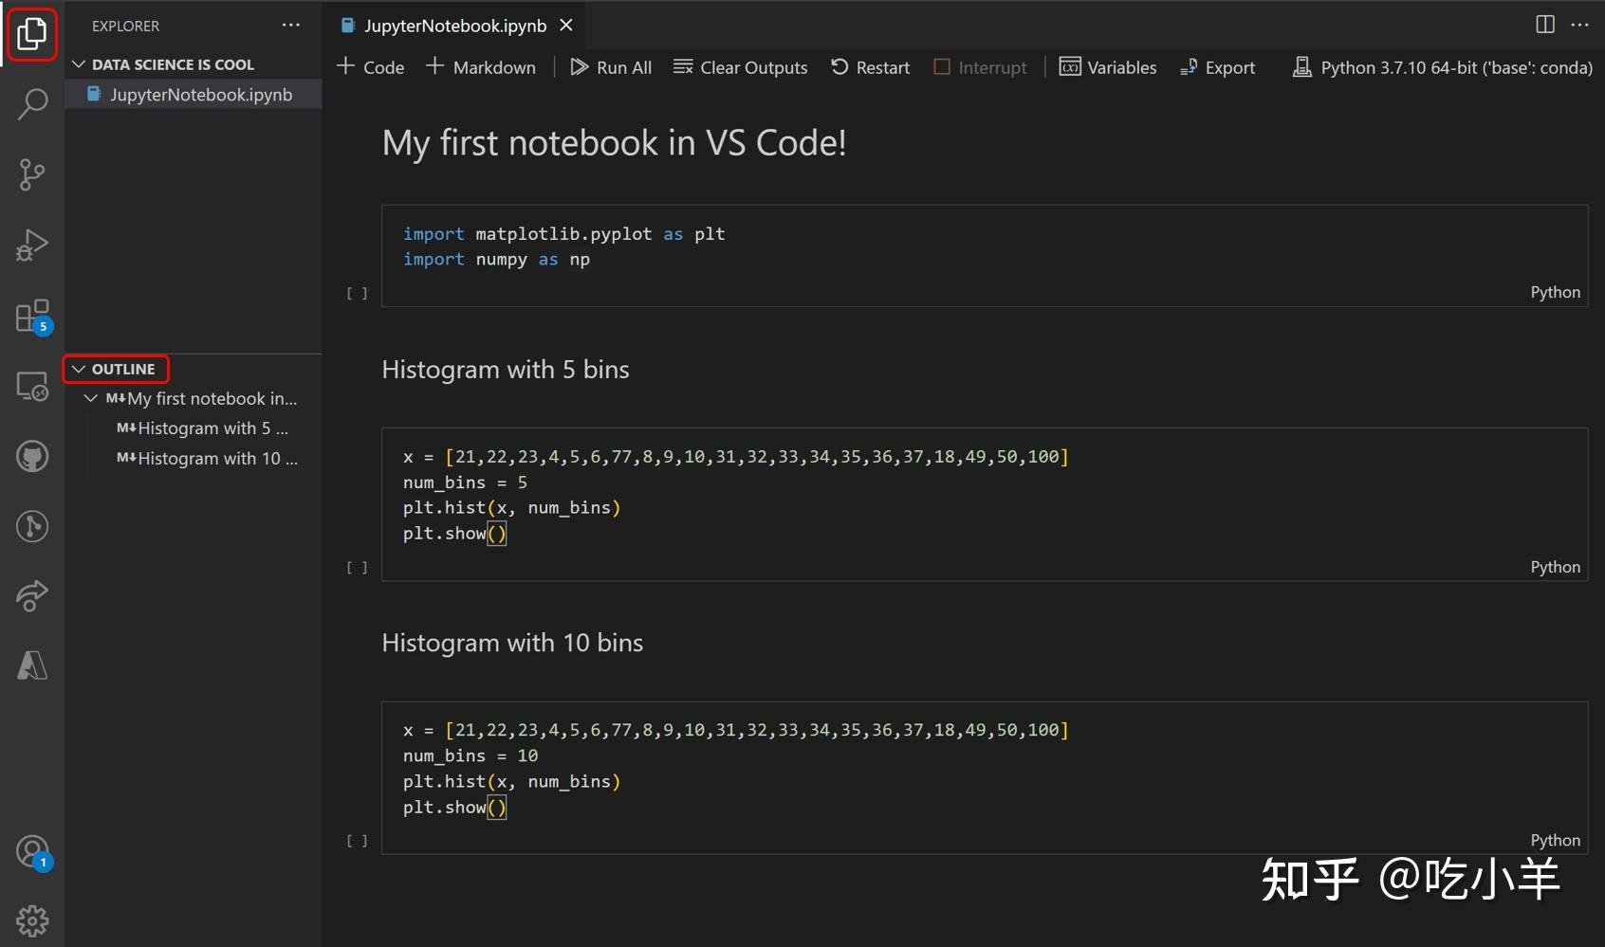This screenshot has width=1605, height=947.
Task: Open the Source Control panel
Action: pyautogui.click(x=33, y=175)
